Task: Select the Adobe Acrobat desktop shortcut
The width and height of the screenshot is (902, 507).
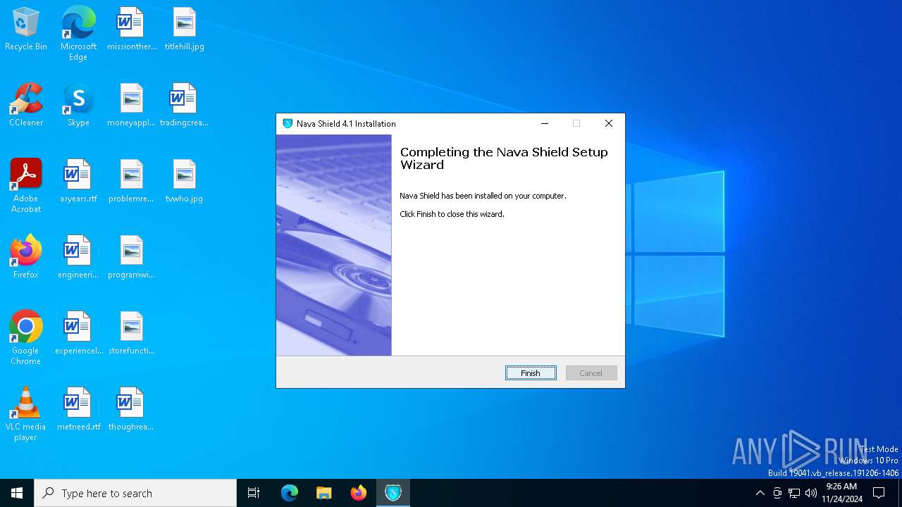Action: click(x=26, y=186)
